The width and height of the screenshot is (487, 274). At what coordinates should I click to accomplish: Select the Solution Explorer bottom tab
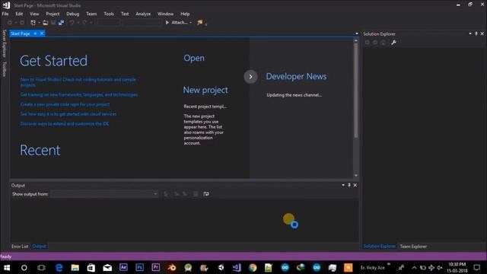(380, 247)
